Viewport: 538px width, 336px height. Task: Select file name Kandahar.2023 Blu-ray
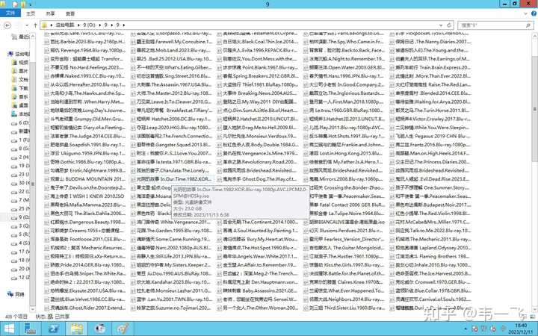coord(174,282)
